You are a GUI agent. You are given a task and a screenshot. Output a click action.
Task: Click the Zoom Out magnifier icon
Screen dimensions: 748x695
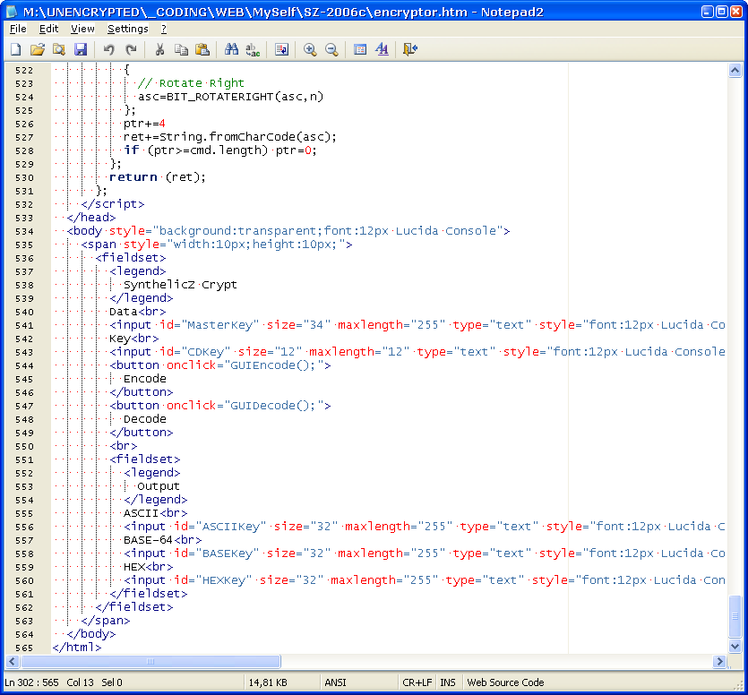pyautogui.click(x=331, y=49)
